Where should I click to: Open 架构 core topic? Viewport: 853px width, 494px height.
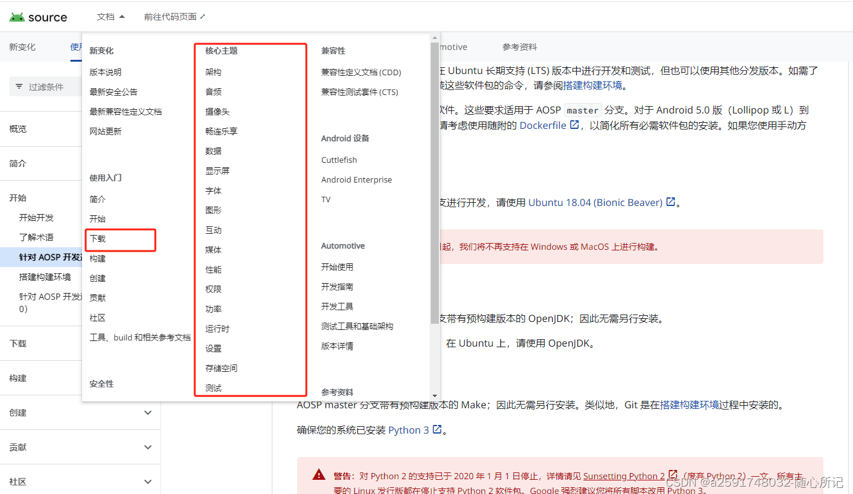(213, 72)
